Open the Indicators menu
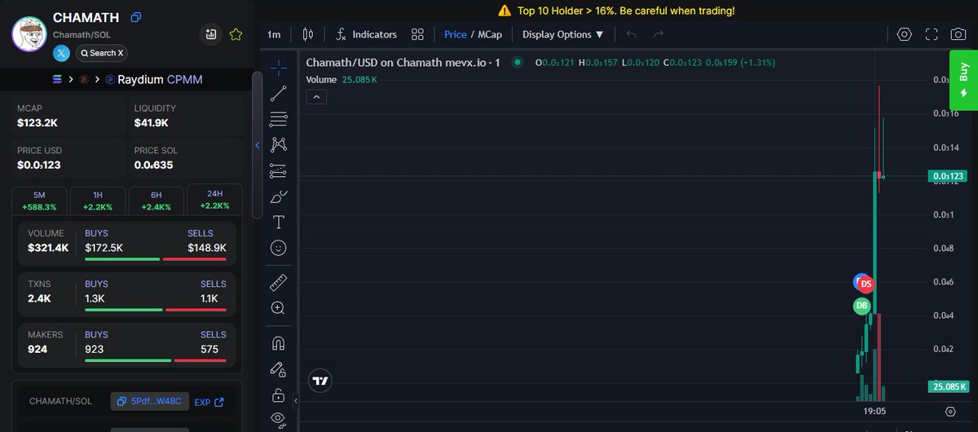978x432 pixels. [367, 34]
